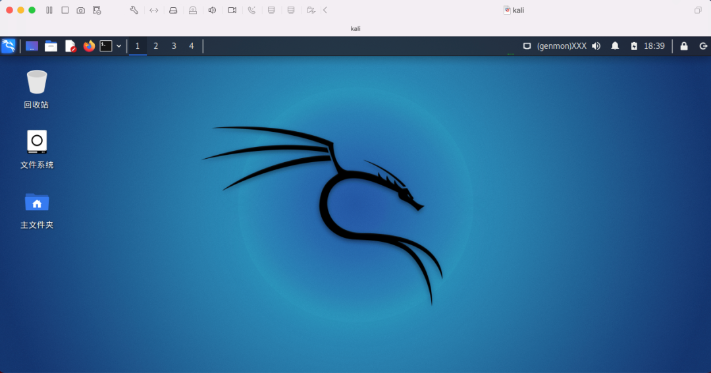Take a snapshot using the camera icon
This screenshot has width=711, height=373.
tap(81, 10)
